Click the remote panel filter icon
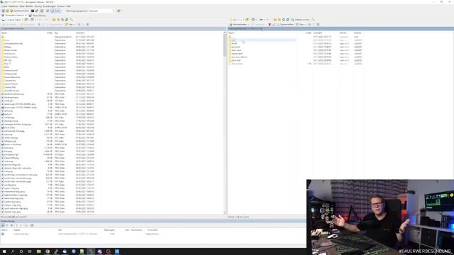 (253, 20)
